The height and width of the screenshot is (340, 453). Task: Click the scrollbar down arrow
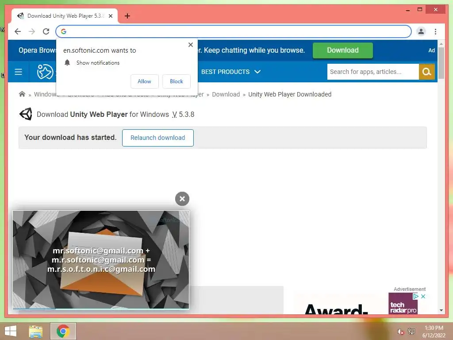pyautogui.click(x=441, y=310)
